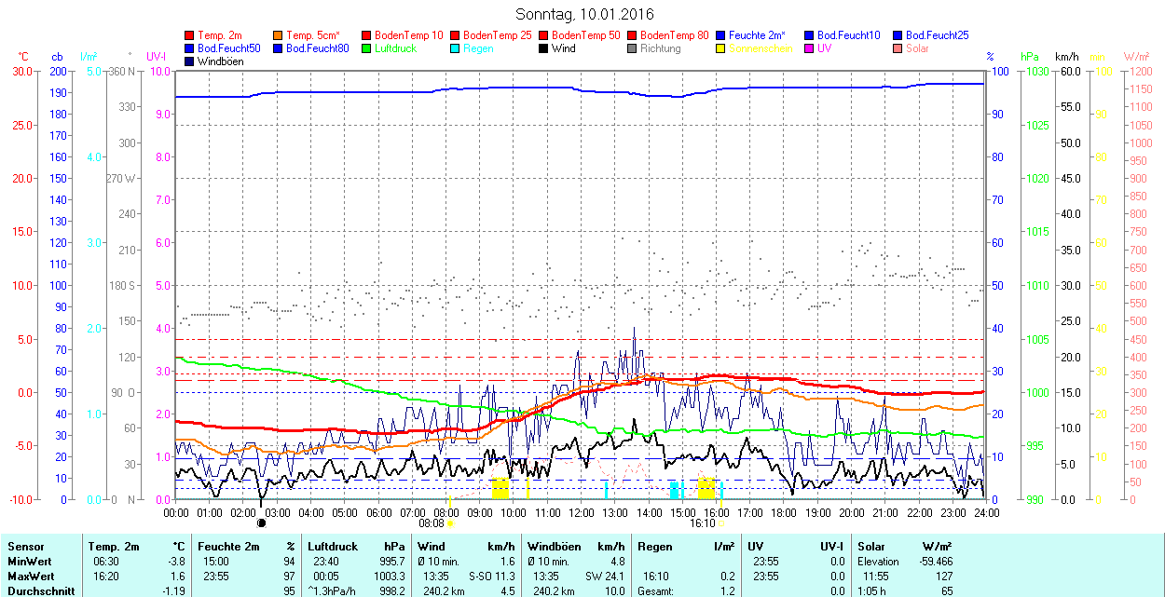This screenshot has width=1165, height=597.
Task: Click the 12:00 label on the time axis
Action: point(581,512)
